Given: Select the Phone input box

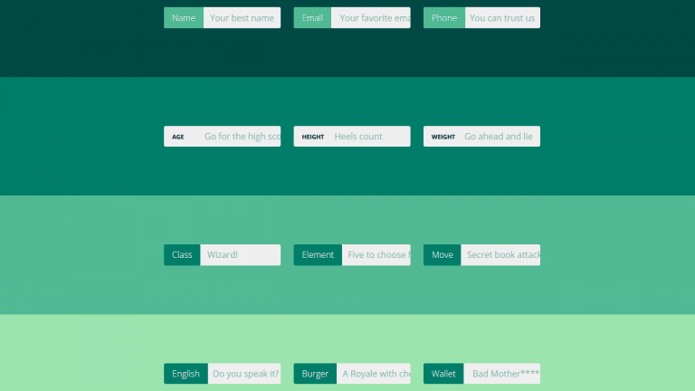Looking at the screenshot, I should click(x=502, y=18).
